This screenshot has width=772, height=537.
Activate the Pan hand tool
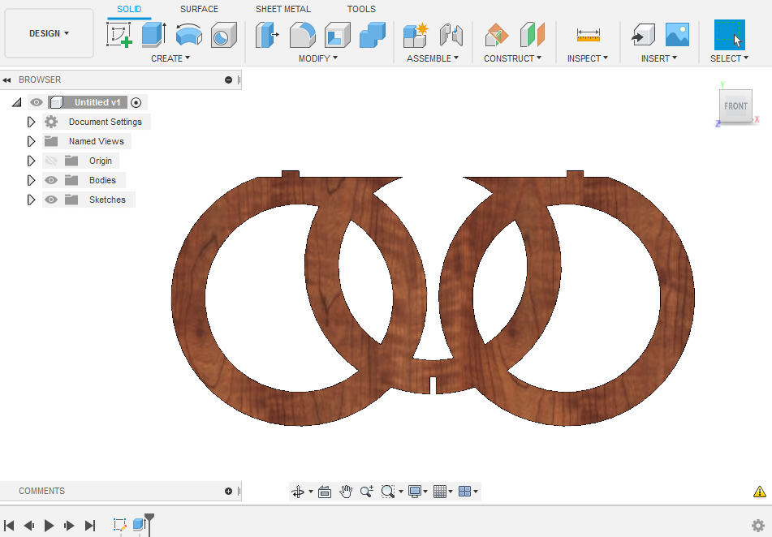coord(346,492)
